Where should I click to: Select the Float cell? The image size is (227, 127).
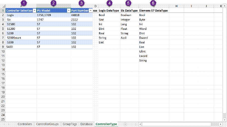coord(129,29)
